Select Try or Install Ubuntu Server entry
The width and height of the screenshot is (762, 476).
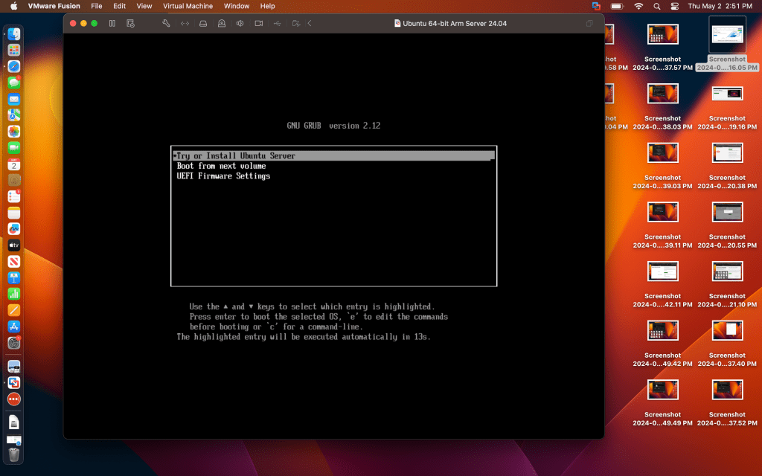pyautogui.click(x=236, y=156)
